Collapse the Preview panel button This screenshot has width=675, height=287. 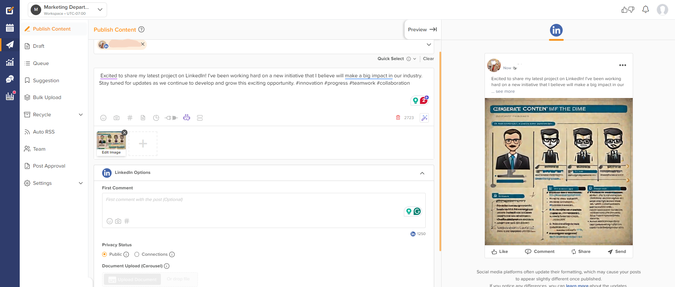(423, 30)
